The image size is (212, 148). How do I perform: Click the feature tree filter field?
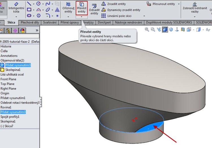[19, 36]
